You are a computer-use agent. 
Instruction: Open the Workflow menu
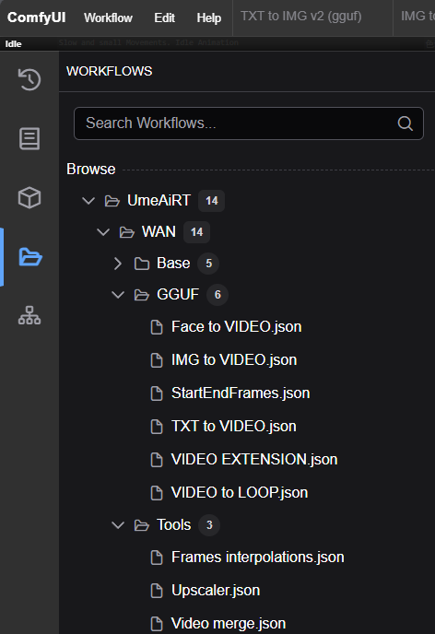108,18
